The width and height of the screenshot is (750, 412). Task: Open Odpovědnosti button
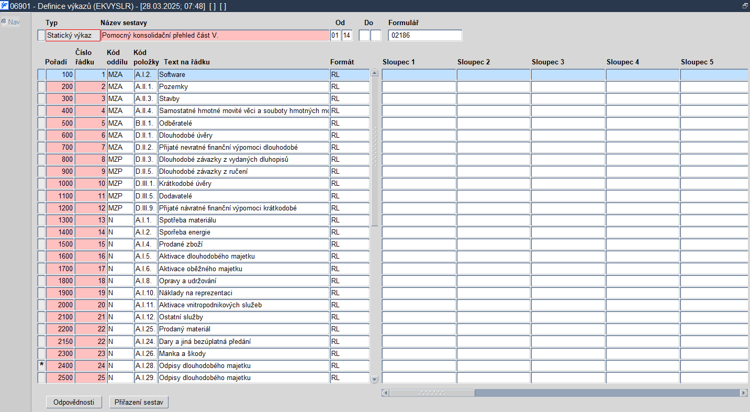coord(74,402)
